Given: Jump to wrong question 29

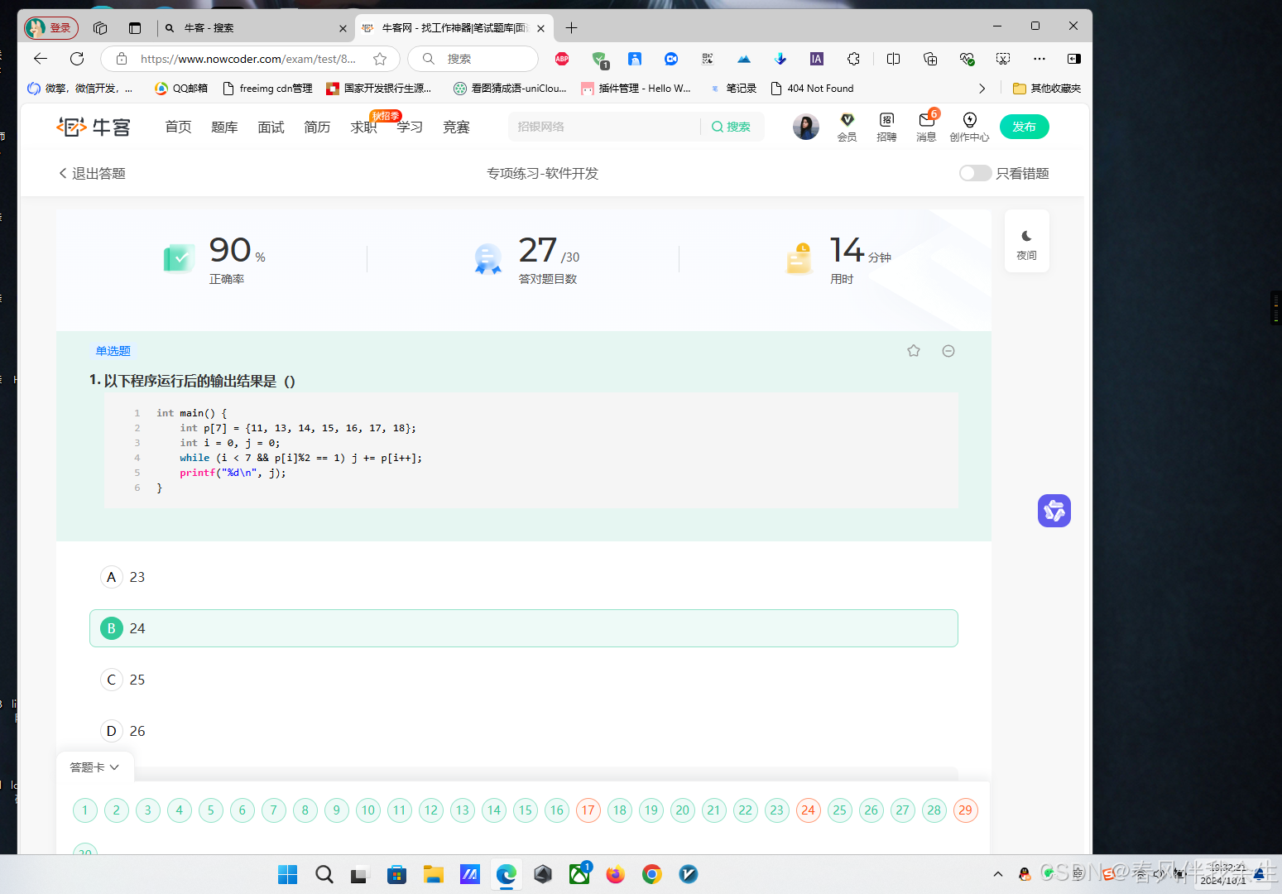Looking at the screenshot, I should pos(966,810).
